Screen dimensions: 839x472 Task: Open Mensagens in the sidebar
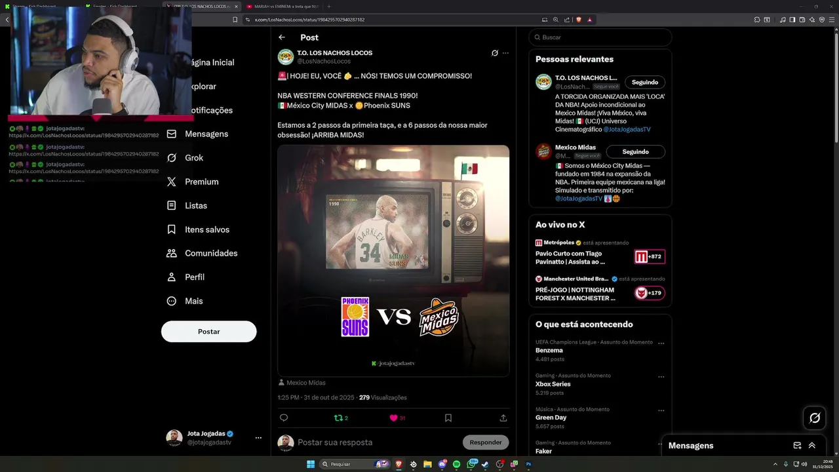point(198,134)
